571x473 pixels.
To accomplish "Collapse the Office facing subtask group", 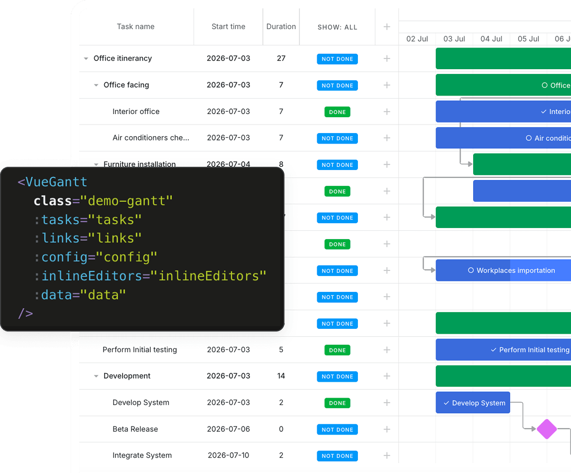I will [x=96, y=85].
